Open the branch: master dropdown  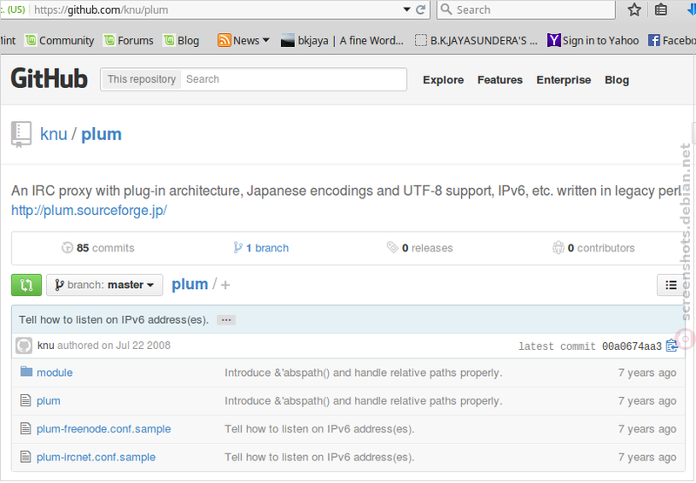(104, 285)
